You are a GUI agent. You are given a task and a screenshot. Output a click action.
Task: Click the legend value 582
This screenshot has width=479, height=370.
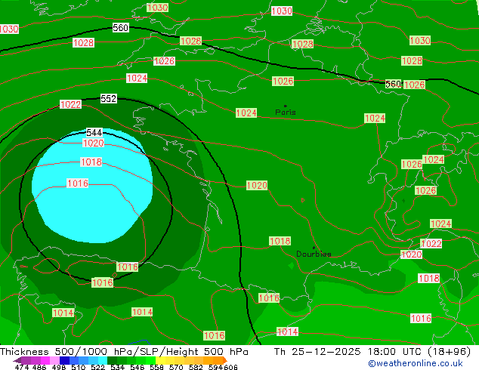coord(196,367)
